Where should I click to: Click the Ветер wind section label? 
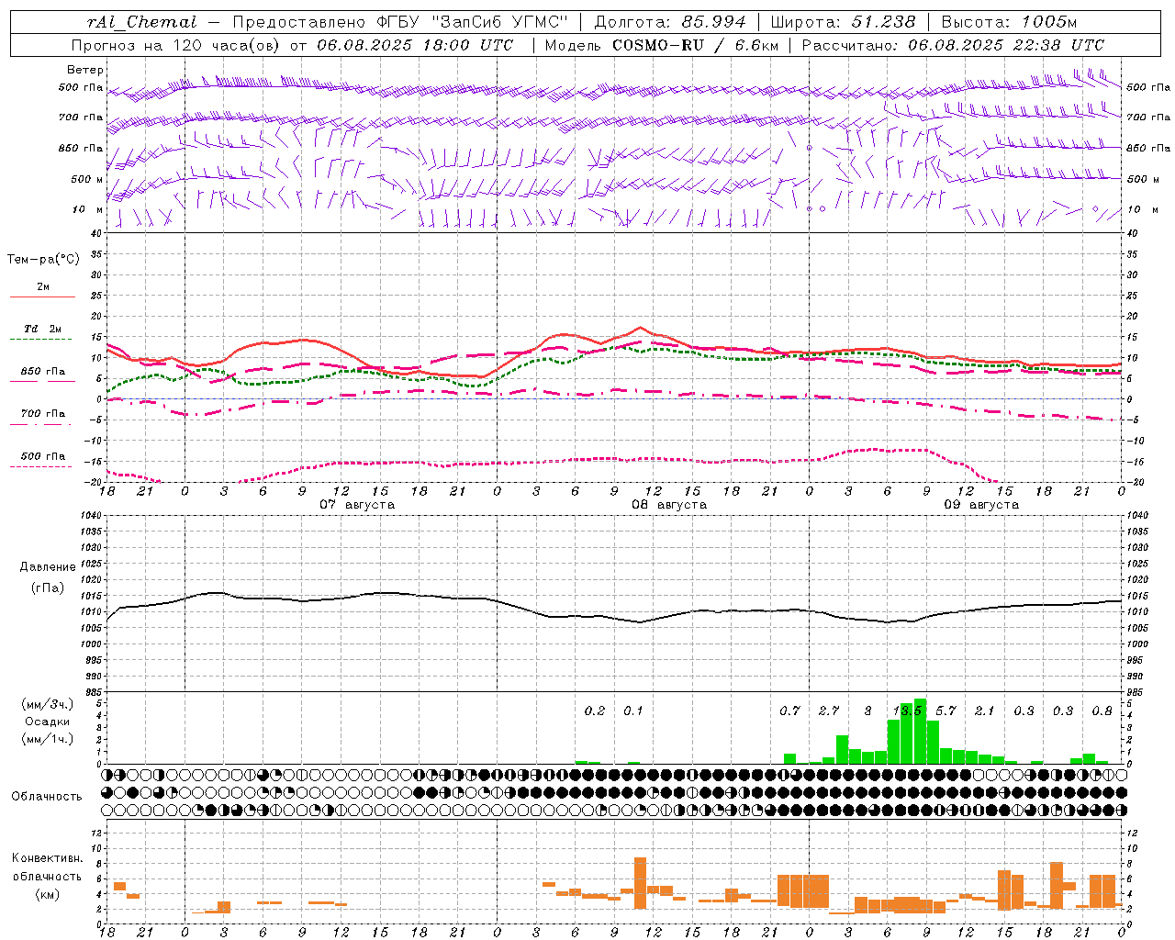click(x=85, y=70)
